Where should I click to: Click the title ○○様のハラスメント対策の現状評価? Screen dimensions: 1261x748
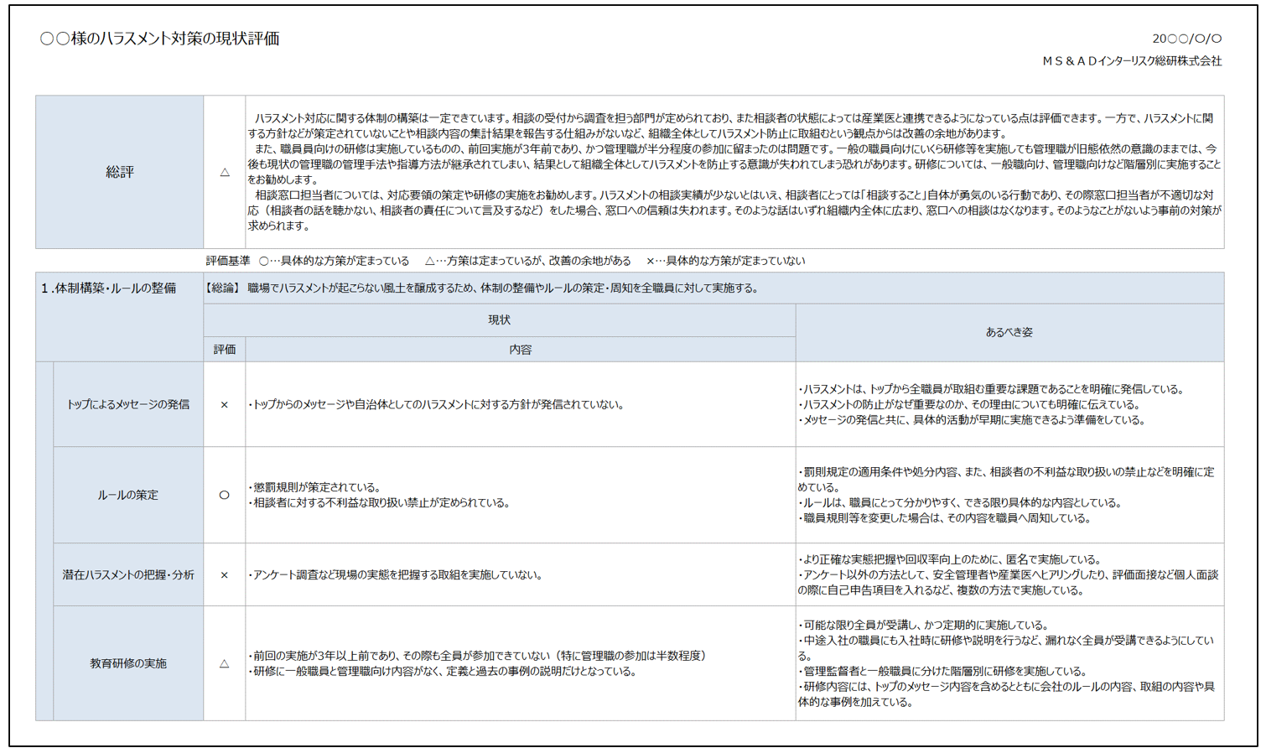[159, 39]
